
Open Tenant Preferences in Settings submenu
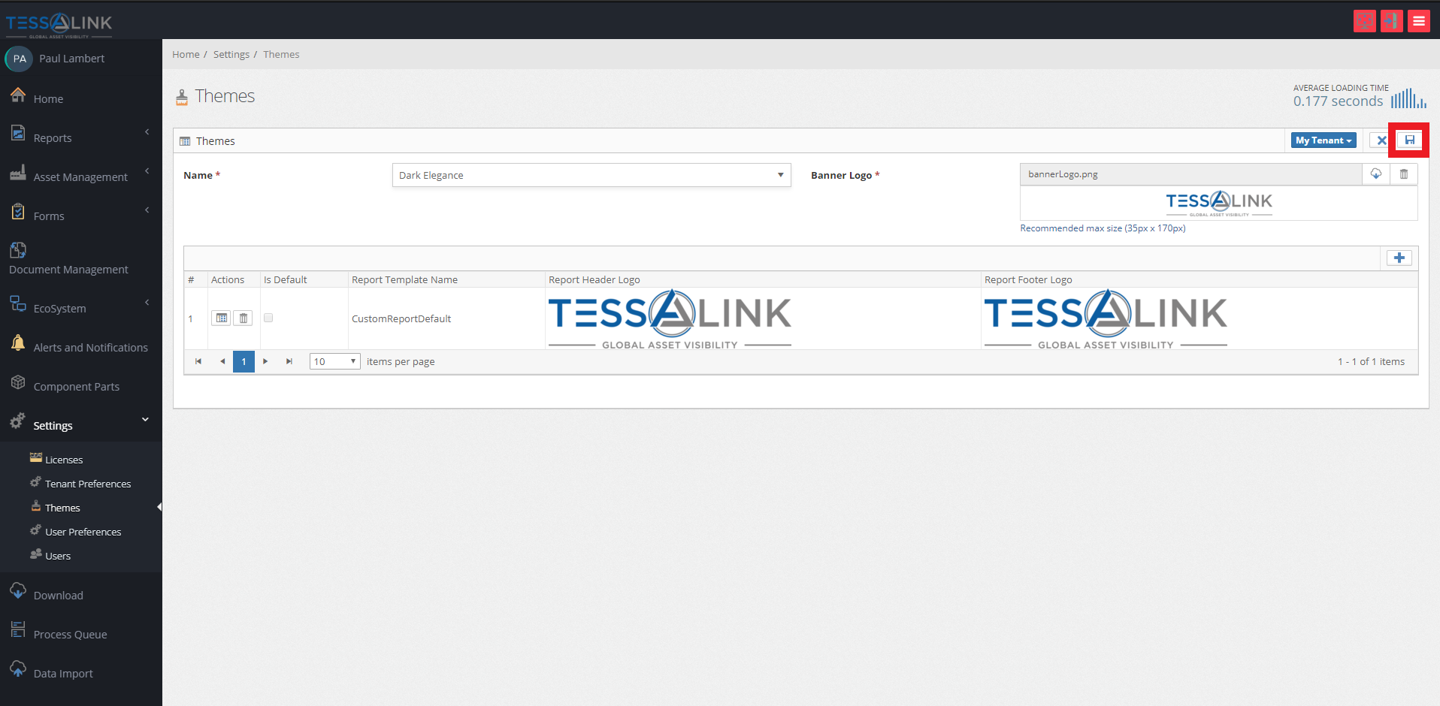click(x=88, y=484)
